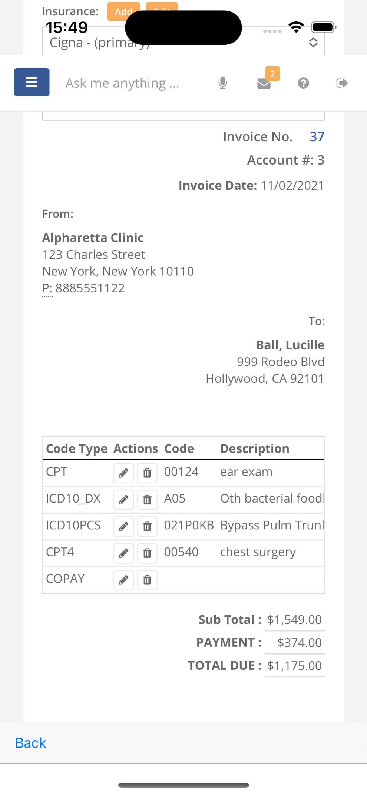Click the logout arrow icon
The image size is (367, 795).
(x=342, y=83)
